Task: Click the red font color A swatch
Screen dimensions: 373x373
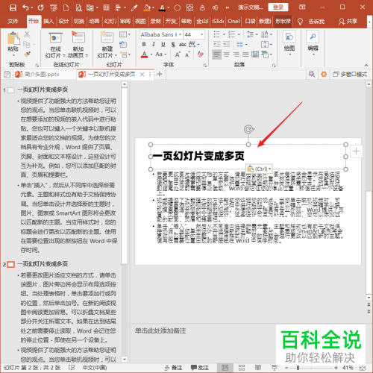Action: pos(145,54)
